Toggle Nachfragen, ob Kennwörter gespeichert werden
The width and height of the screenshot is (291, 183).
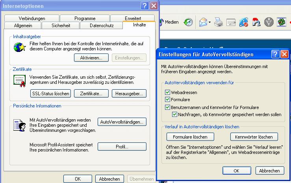[x=174, y=114]
